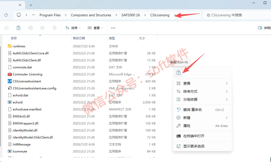Select the file EMSWrapper2.dll
Screen dimensions: 271x162
26,123
